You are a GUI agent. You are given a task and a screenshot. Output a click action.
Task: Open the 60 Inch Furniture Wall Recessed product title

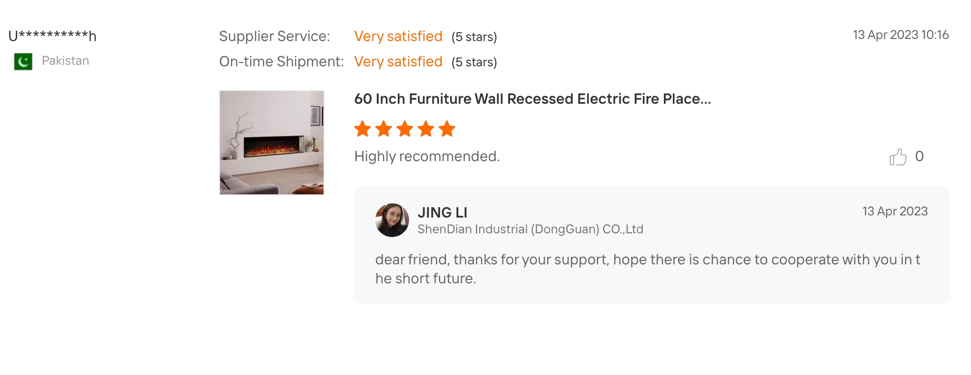click(x=532, y=99)
